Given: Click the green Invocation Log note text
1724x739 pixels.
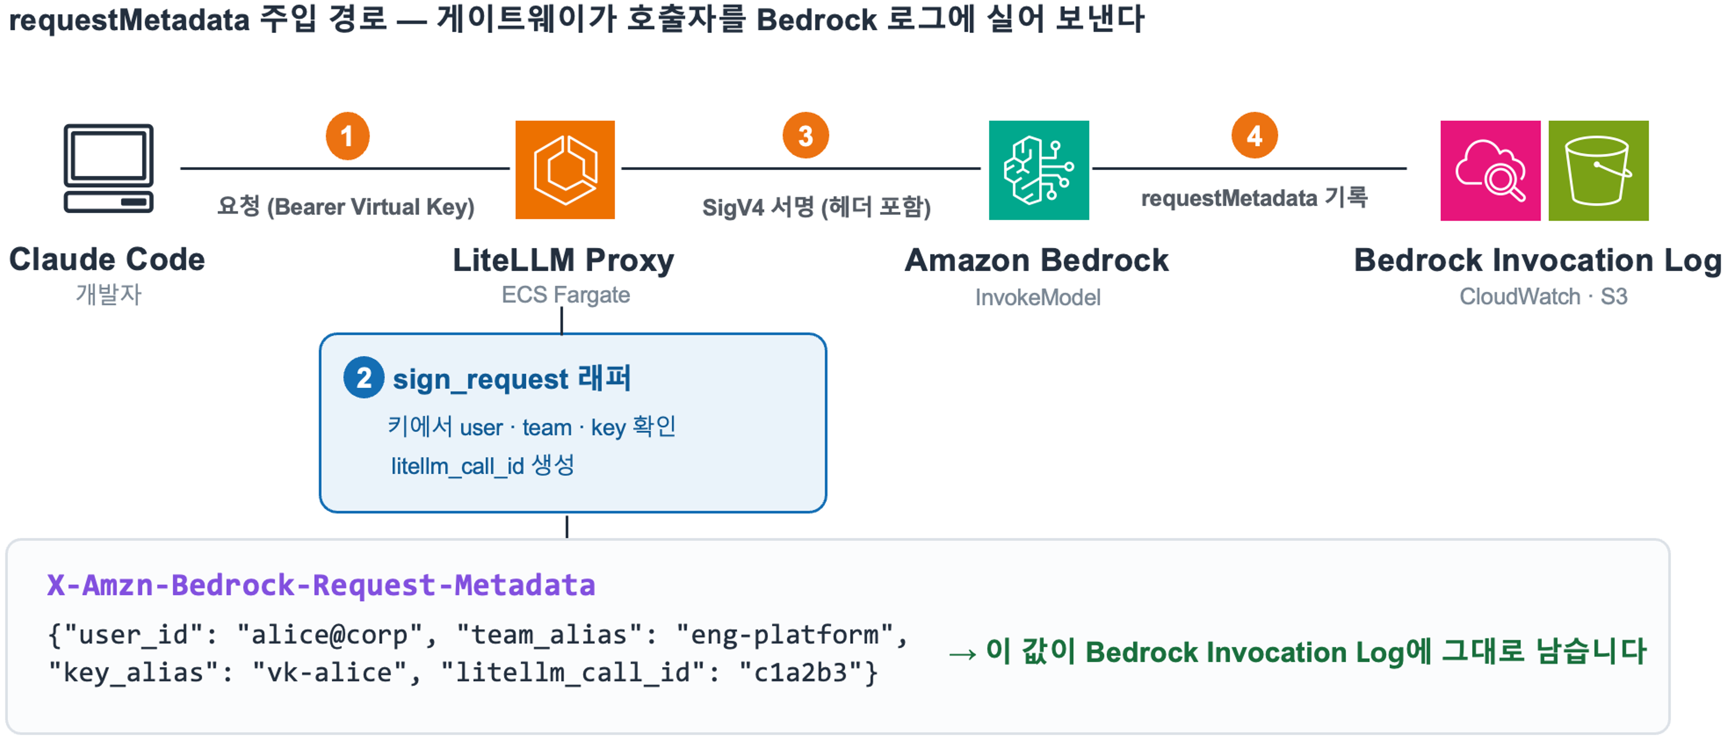Looking at the screenshot, I should [1298, 652].
